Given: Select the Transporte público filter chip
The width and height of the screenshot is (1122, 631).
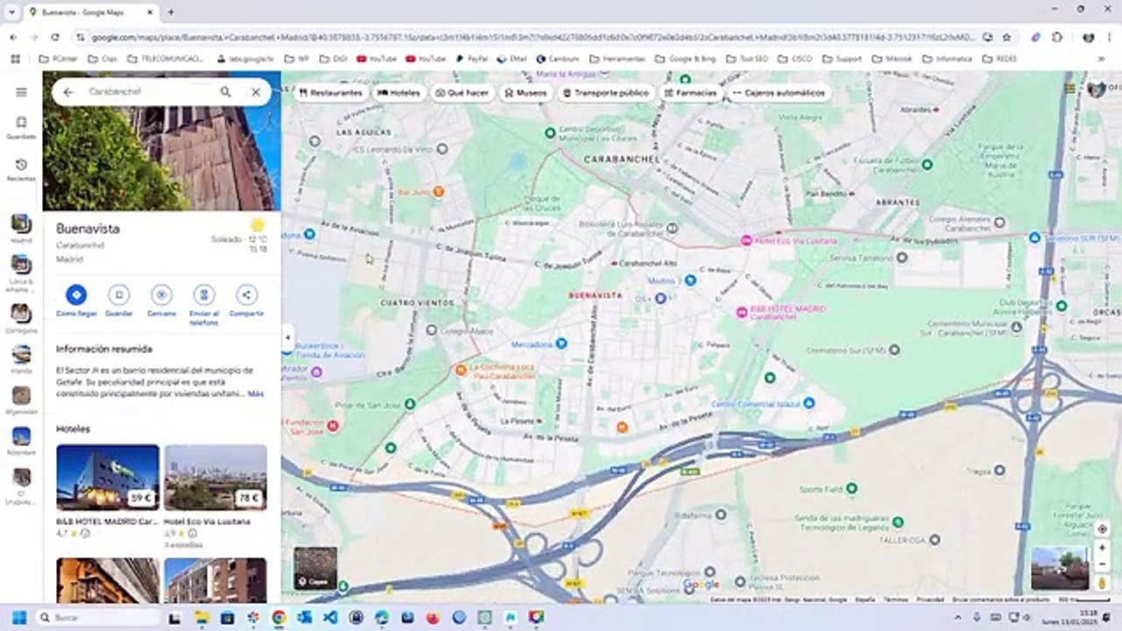Looking at the screenshot, I should click(x=606, y=92).
